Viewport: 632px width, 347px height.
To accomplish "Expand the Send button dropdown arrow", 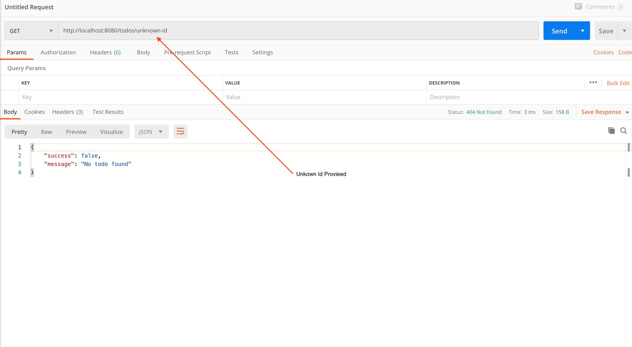I will coord(582,31).
